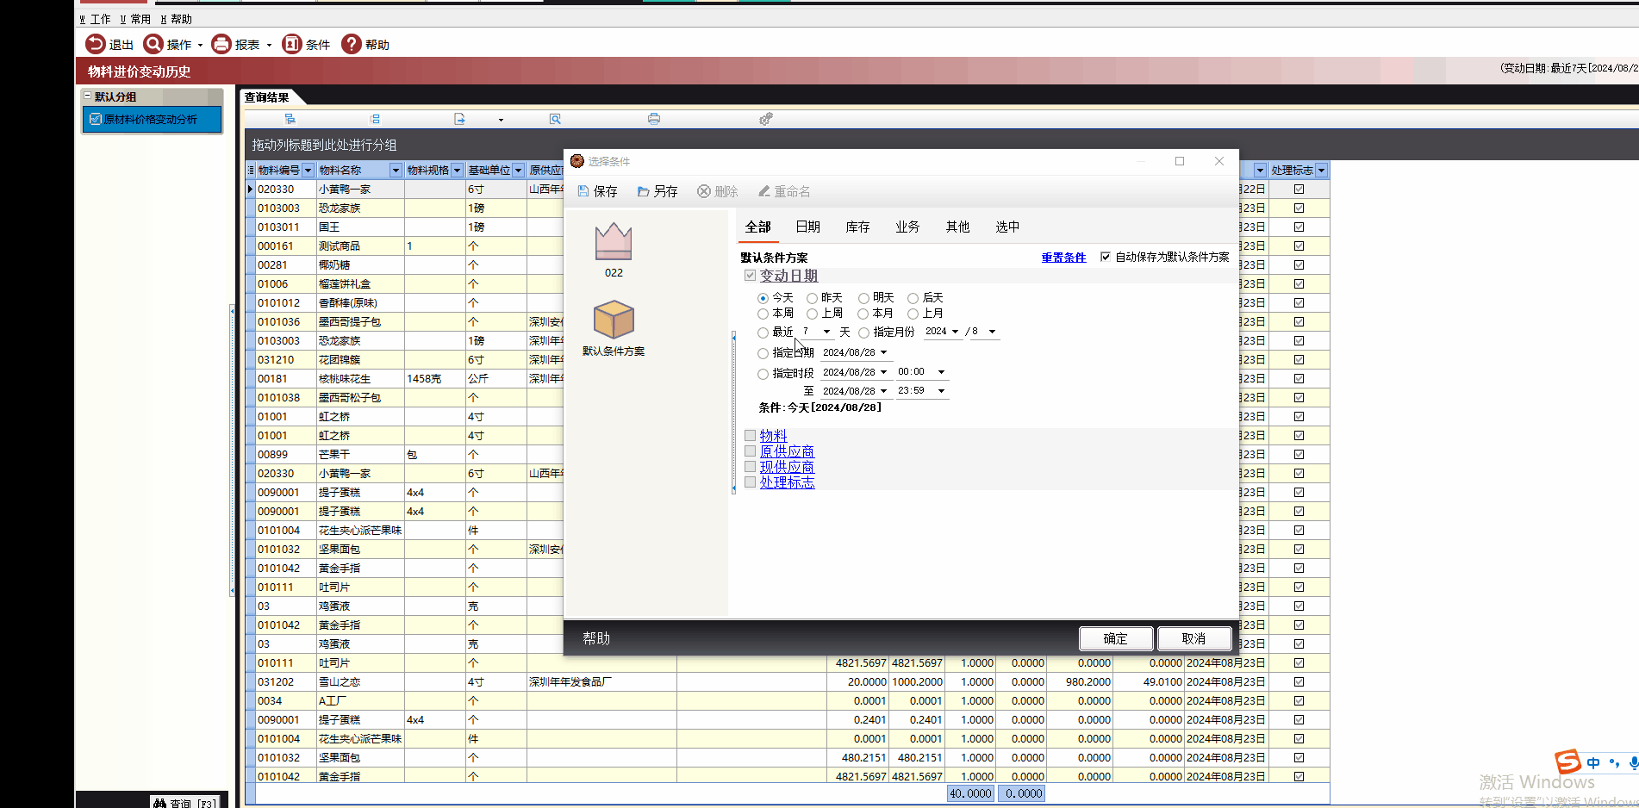This screenshot has height=808, width=1639.
Task: Click the 保存 save icon in dialog
Action: click(583, 191)
